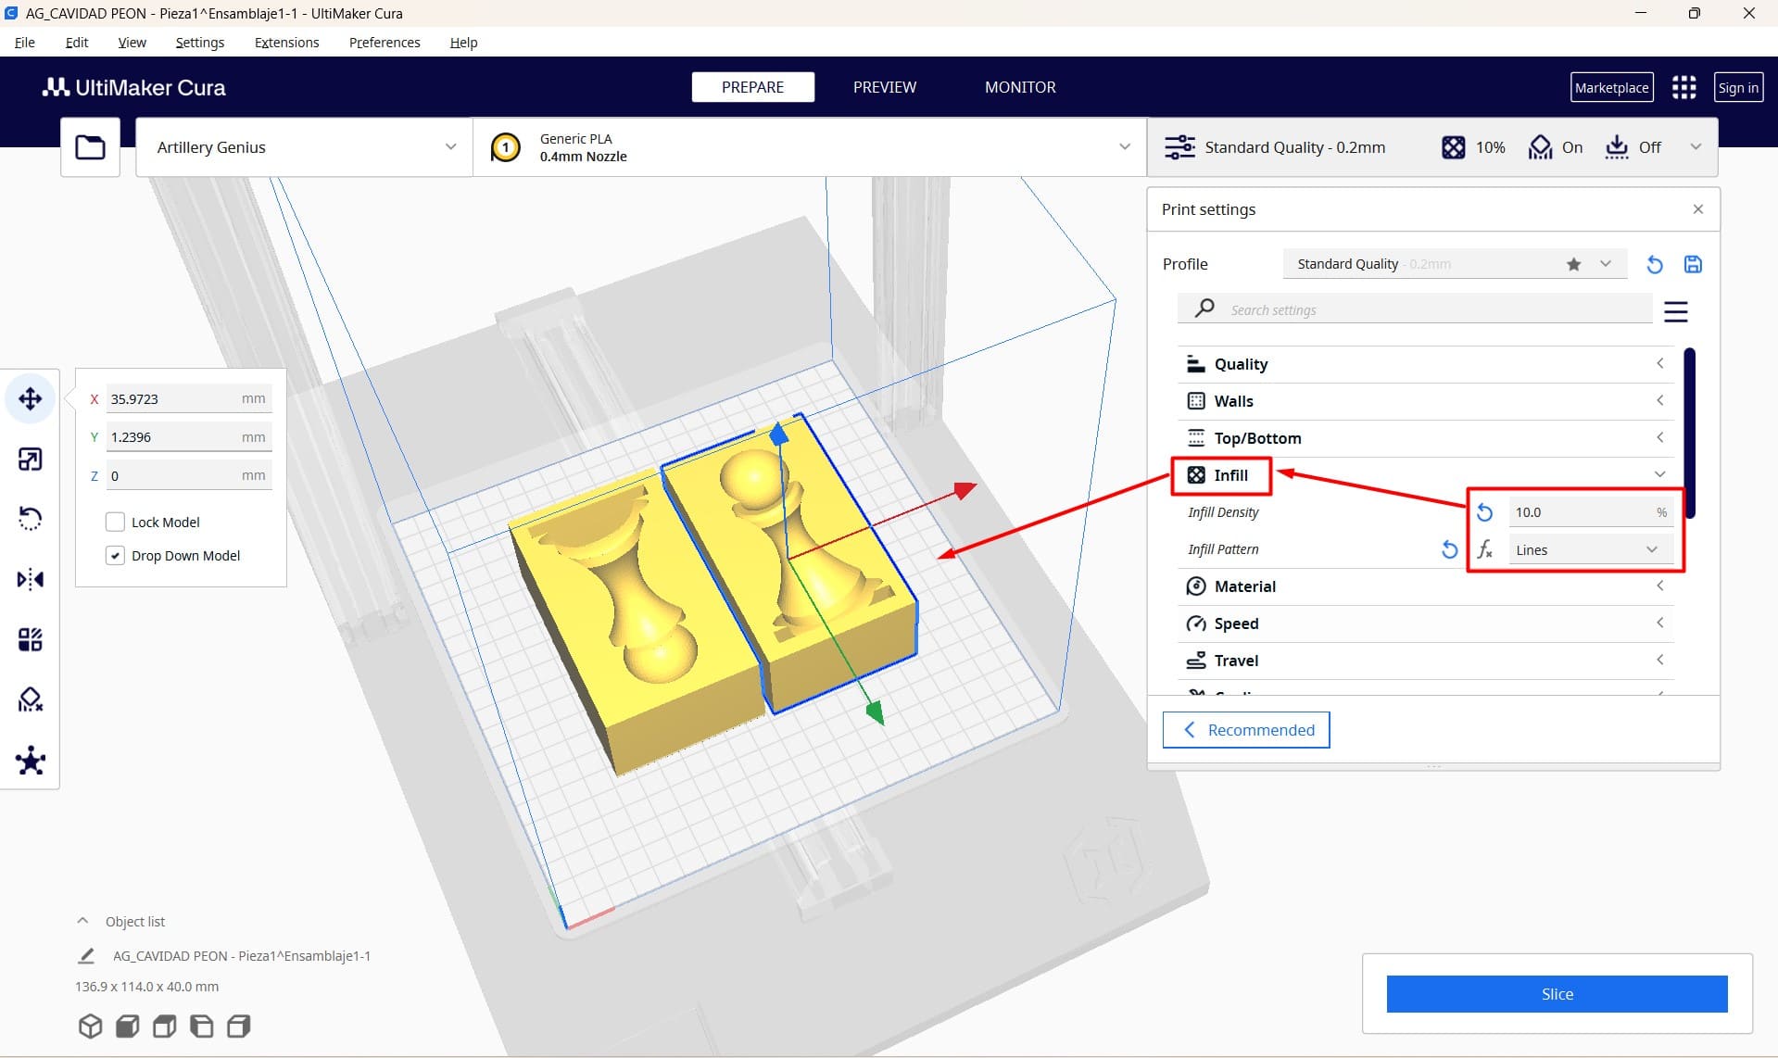
Task: Open the View menu
Action: (x=132, y=43)
